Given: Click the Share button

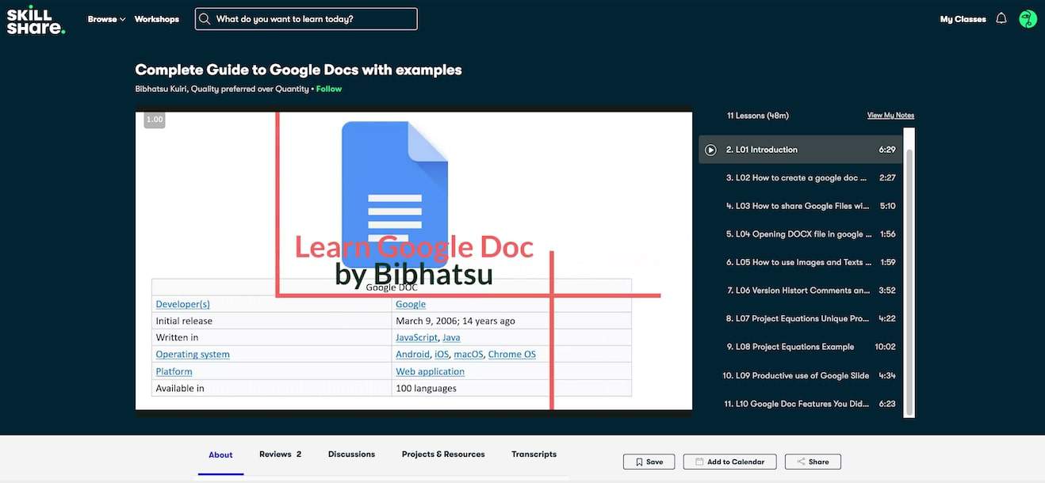Looking at the screenshot, I should tap(813, 462).
